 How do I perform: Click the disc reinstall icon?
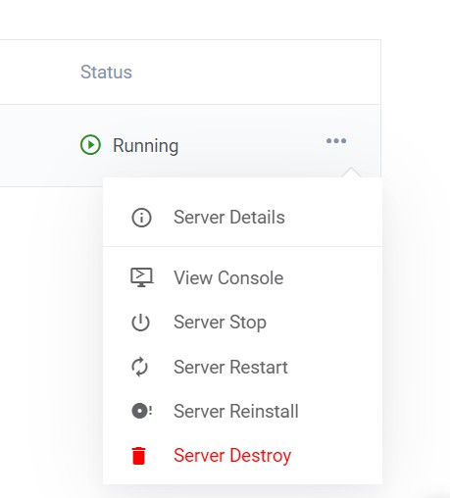(141, 411)
